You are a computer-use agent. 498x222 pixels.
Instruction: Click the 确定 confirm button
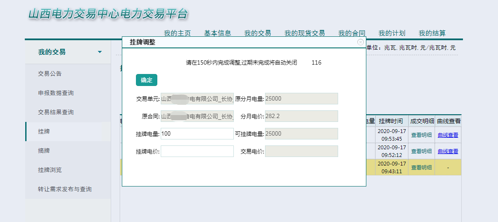[x=147, y=80]
